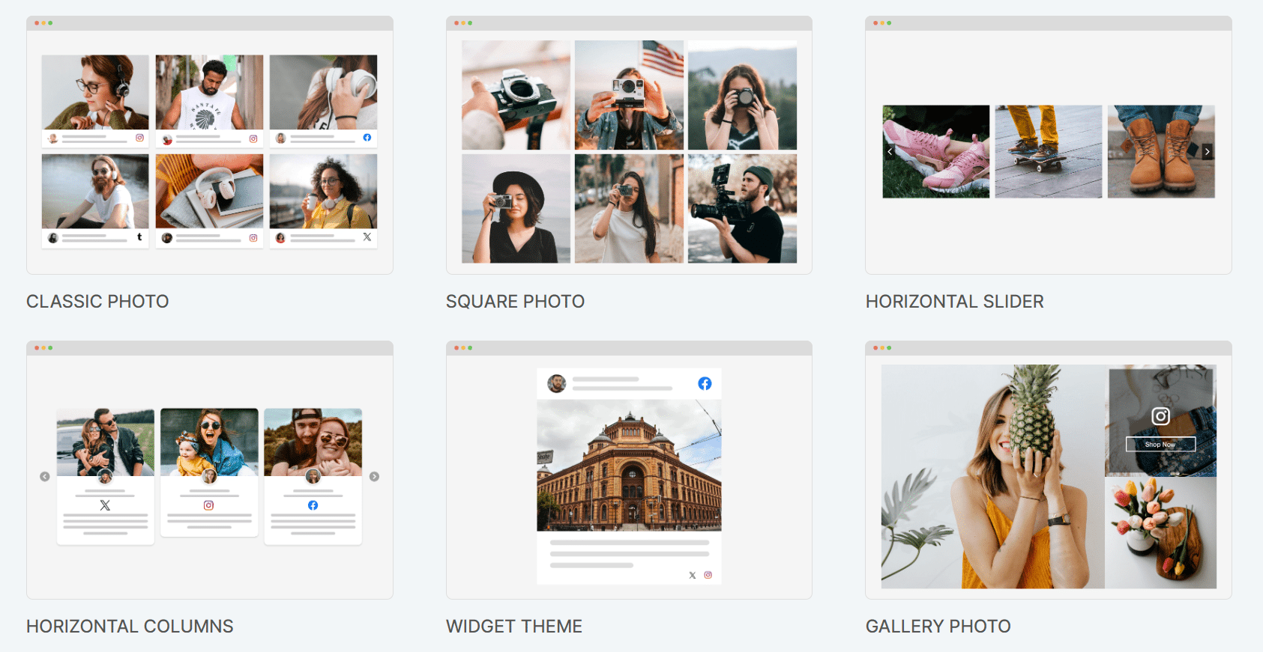Click the Instagram icon over the jeans photo
This screenshot has height=652, width=1263.
pos(1160,416)
